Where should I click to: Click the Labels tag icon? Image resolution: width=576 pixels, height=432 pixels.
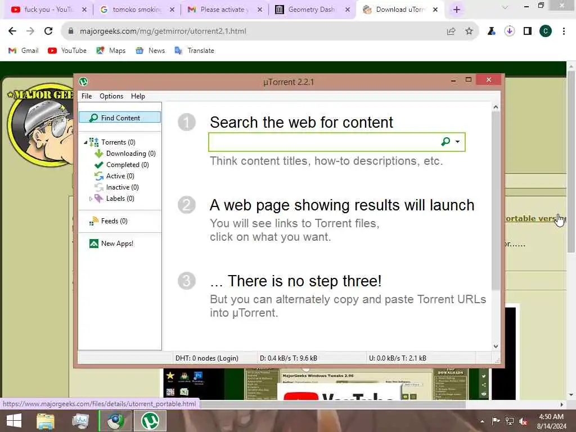coord(99,199)
